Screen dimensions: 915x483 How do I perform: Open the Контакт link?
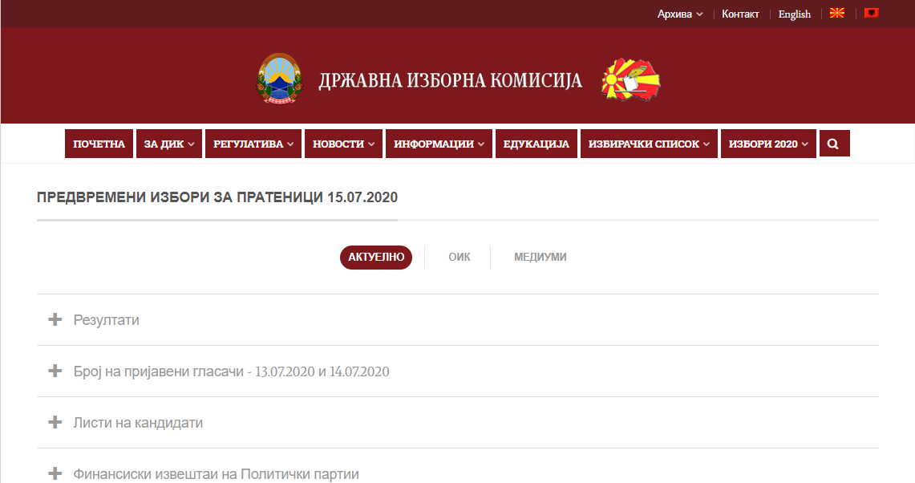(740, 14)
